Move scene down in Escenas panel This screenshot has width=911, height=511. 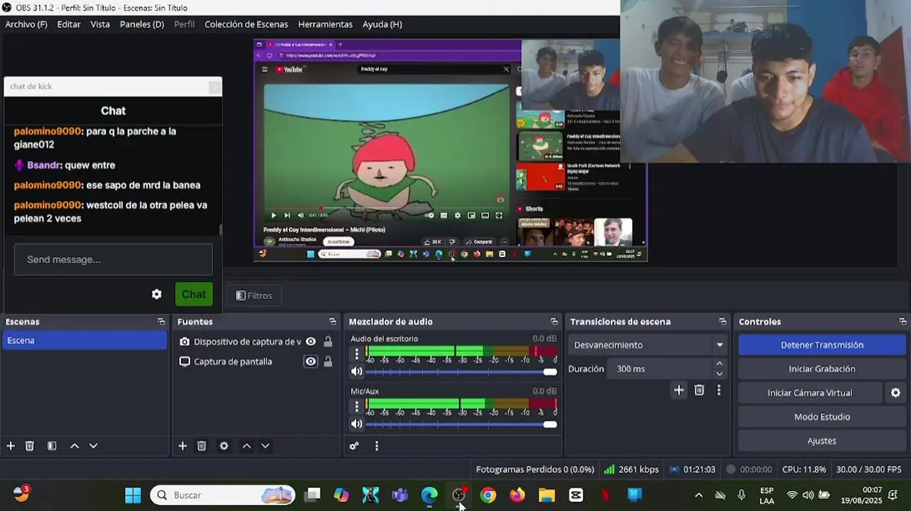click(93, 446)
